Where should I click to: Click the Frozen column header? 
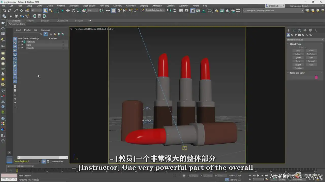coord(54,38)
